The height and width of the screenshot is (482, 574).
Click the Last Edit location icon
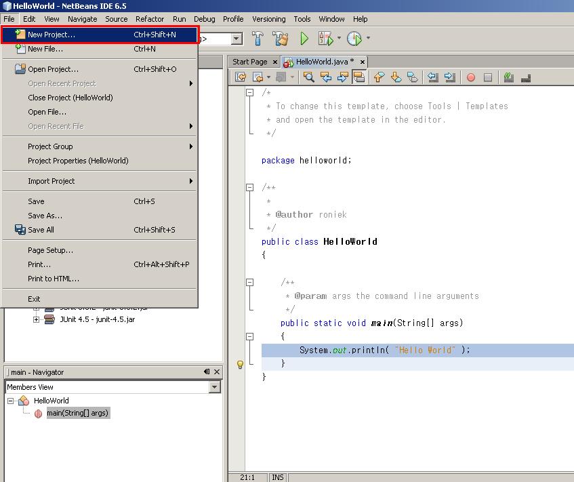pyautogui.click(x=241, y=77)
